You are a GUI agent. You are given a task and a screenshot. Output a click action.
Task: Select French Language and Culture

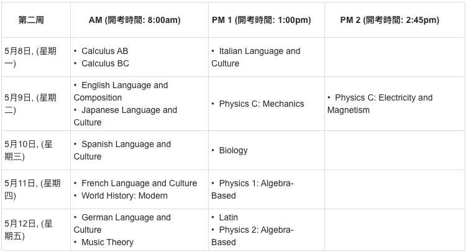pos(139,183)
